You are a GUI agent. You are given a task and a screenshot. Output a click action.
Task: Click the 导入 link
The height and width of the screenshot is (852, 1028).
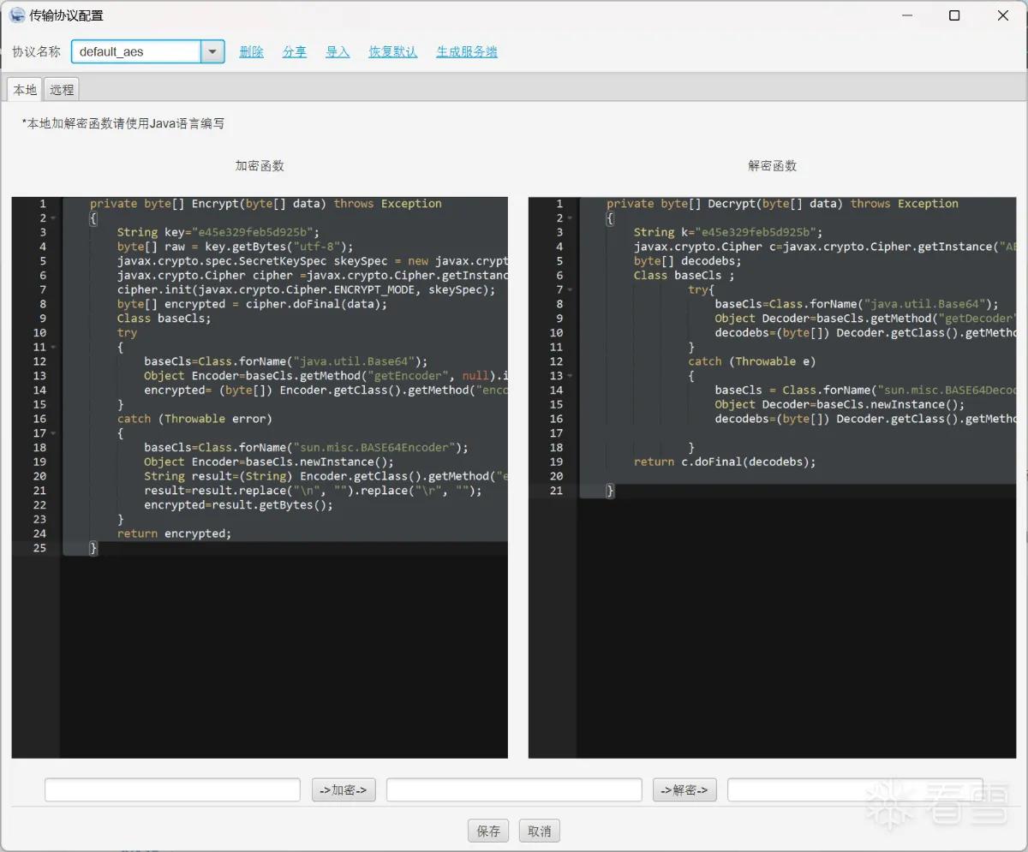[338, 52]
